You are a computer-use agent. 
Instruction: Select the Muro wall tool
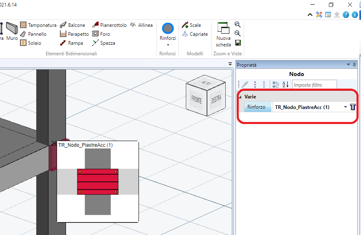pos(12,32)
